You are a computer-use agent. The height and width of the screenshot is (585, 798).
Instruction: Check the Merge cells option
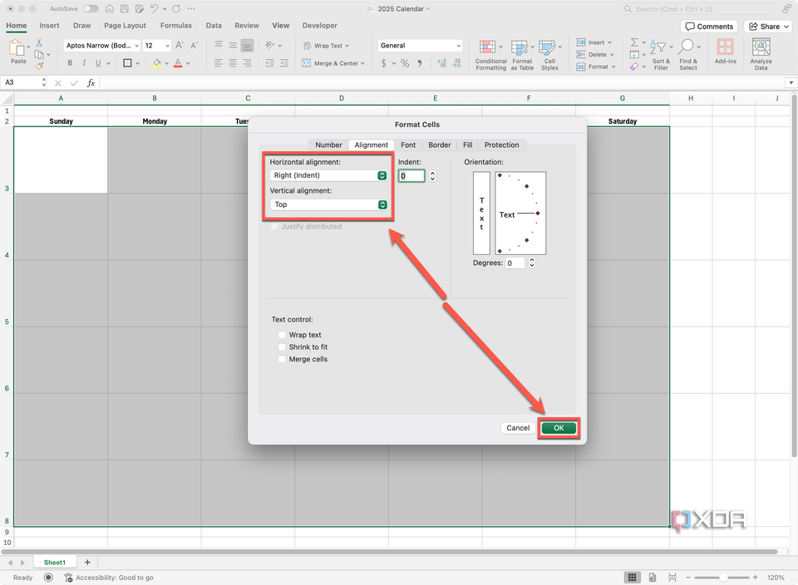point(282,359)
